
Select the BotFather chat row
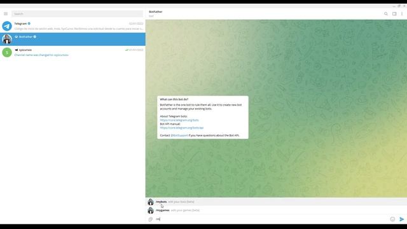click(x=72, y=39)
